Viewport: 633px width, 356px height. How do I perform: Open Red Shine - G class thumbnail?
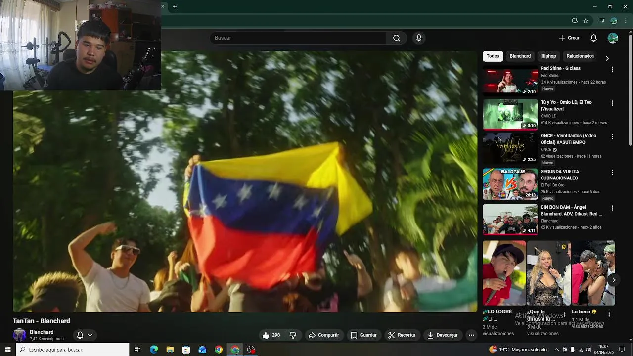510,81
